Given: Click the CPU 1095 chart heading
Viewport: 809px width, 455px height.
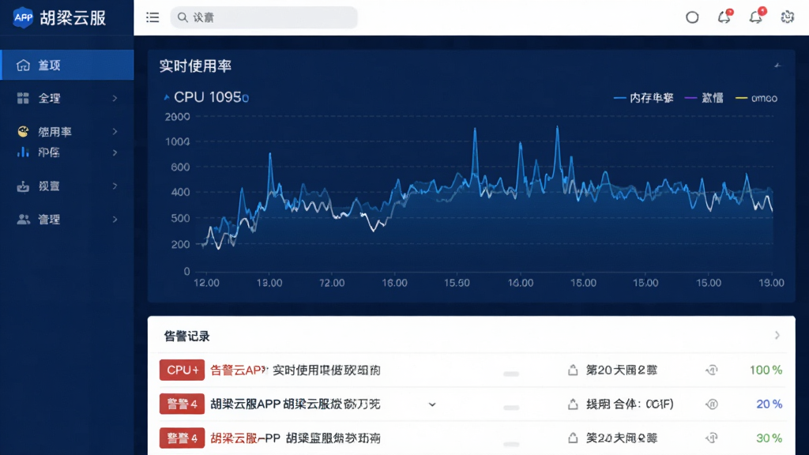Looking at the screenshot, I should pyautogui.click(x=212, y=97).
